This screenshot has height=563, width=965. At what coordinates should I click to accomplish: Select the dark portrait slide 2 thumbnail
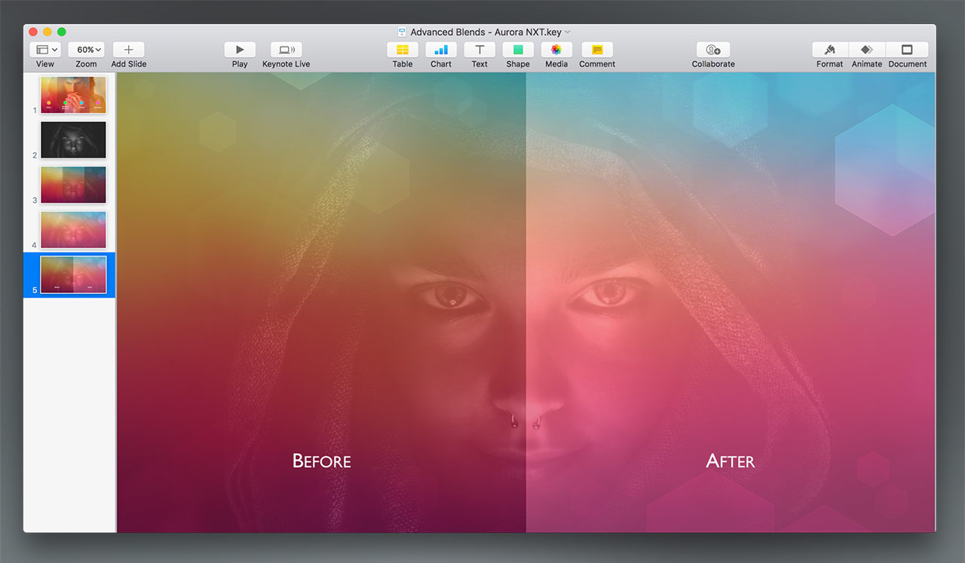tap(73, 140)
